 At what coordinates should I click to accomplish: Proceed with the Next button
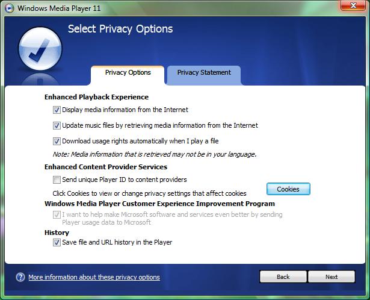click(331, 277)
